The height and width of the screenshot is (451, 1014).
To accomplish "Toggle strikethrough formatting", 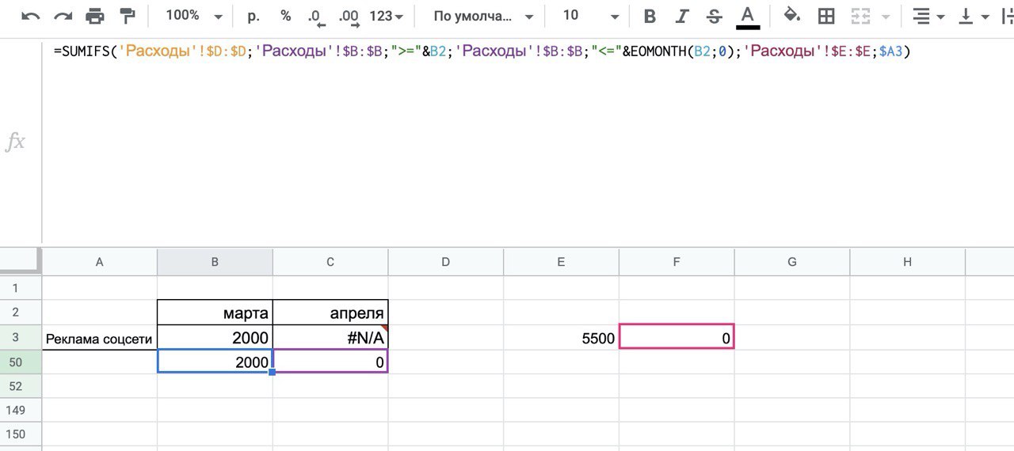I will tap(714, 16).
